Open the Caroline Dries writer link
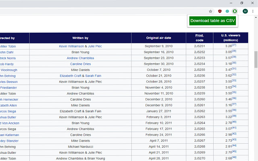Screen dimensions: 258x161 click(x=80, y=64)
